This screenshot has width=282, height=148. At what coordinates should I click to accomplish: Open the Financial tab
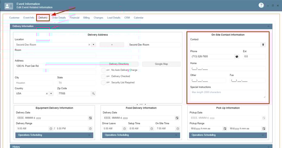pyautogui.click(x=75, y=18)
